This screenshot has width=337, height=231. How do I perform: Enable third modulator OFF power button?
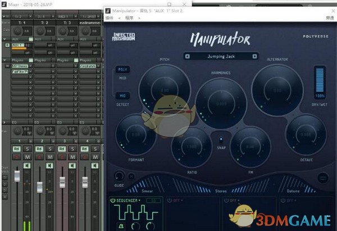226,201
